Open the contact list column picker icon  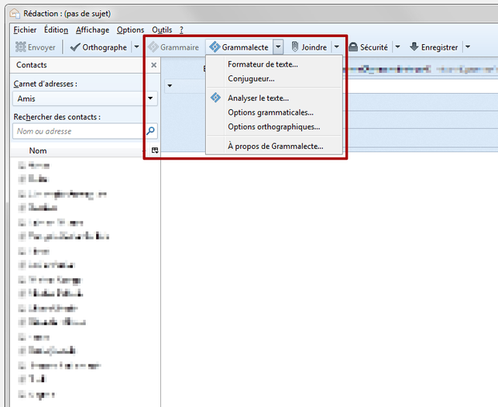[x=155, y=150]
